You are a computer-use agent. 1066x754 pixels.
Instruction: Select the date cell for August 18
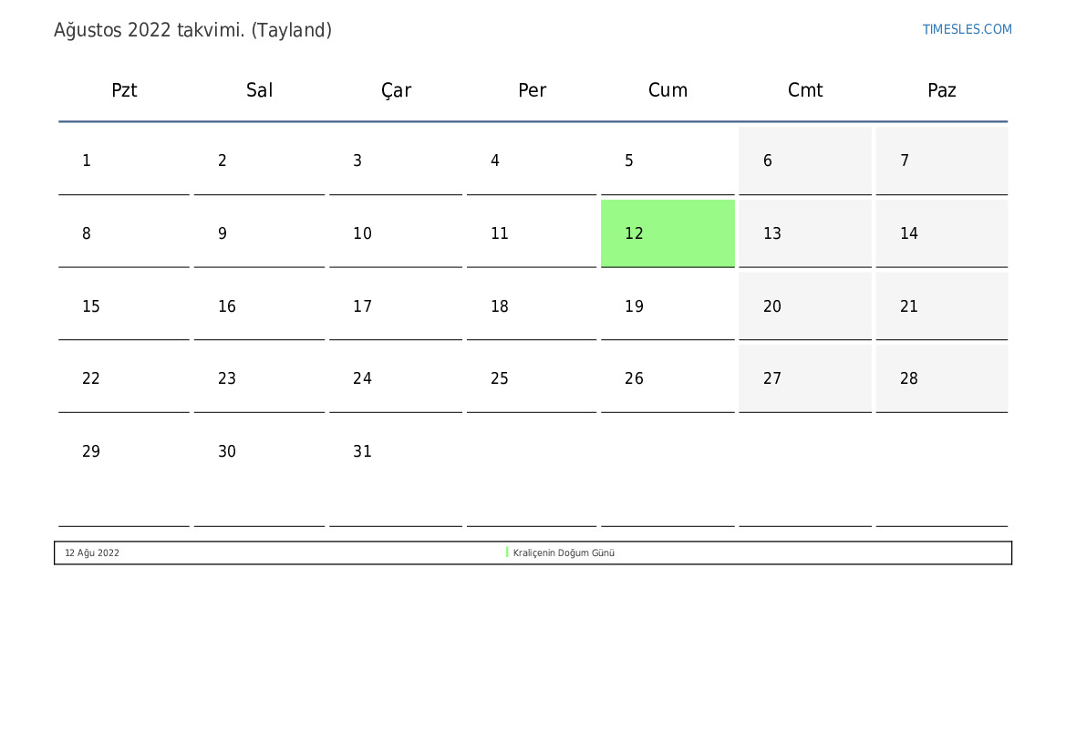pos(532,306)
